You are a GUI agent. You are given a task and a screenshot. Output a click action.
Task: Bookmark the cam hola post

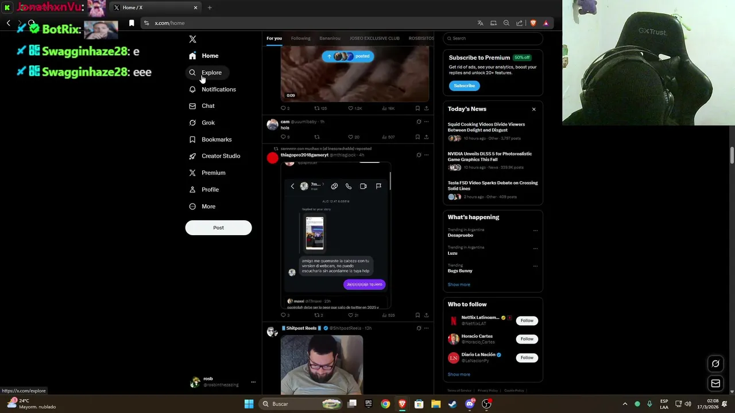417,137
